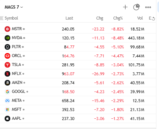Select the META symbol row
Image resolution: width=159 pixels, height=129 pixels.
[78, 100]
